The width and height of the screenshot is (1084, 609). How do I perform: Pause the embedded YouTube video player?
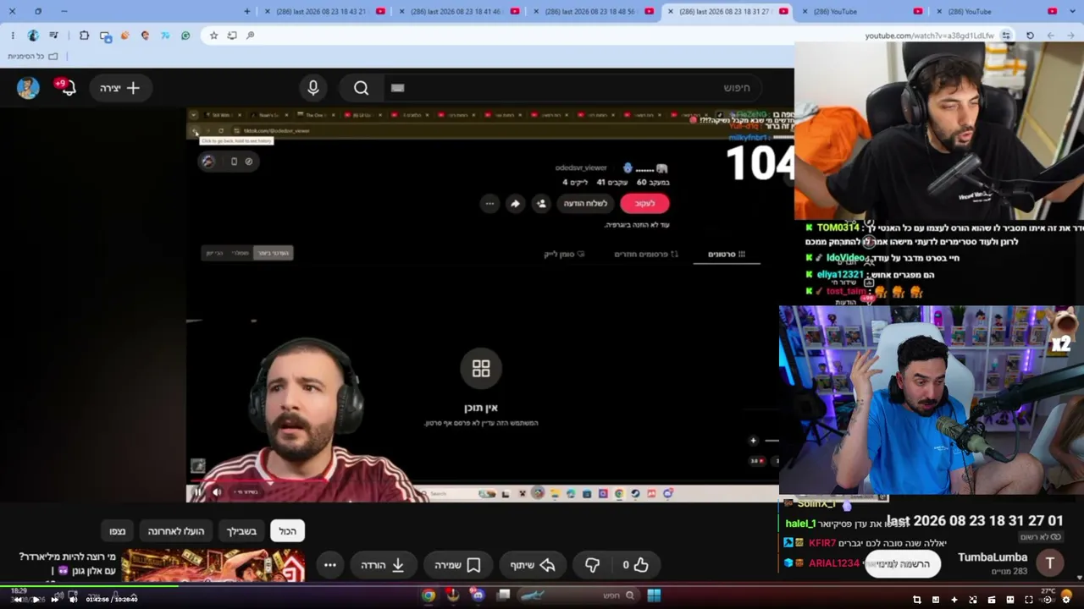(197, 492)
